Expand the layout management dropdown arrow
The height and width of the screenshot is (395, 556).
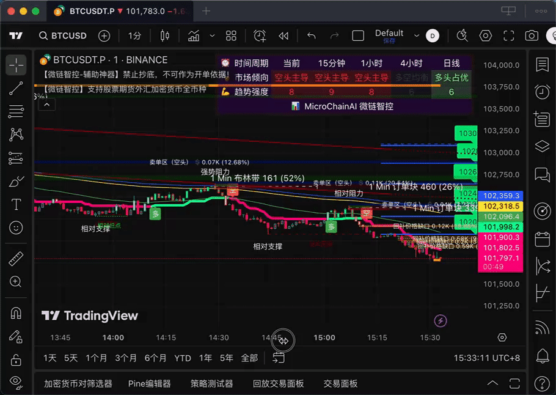tap(417, 35)
